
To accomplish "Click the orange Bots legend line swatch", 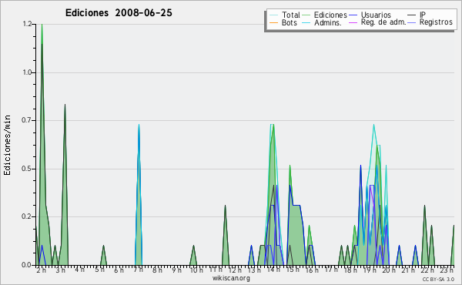I will pyautogui.click(x=273, y=22).
